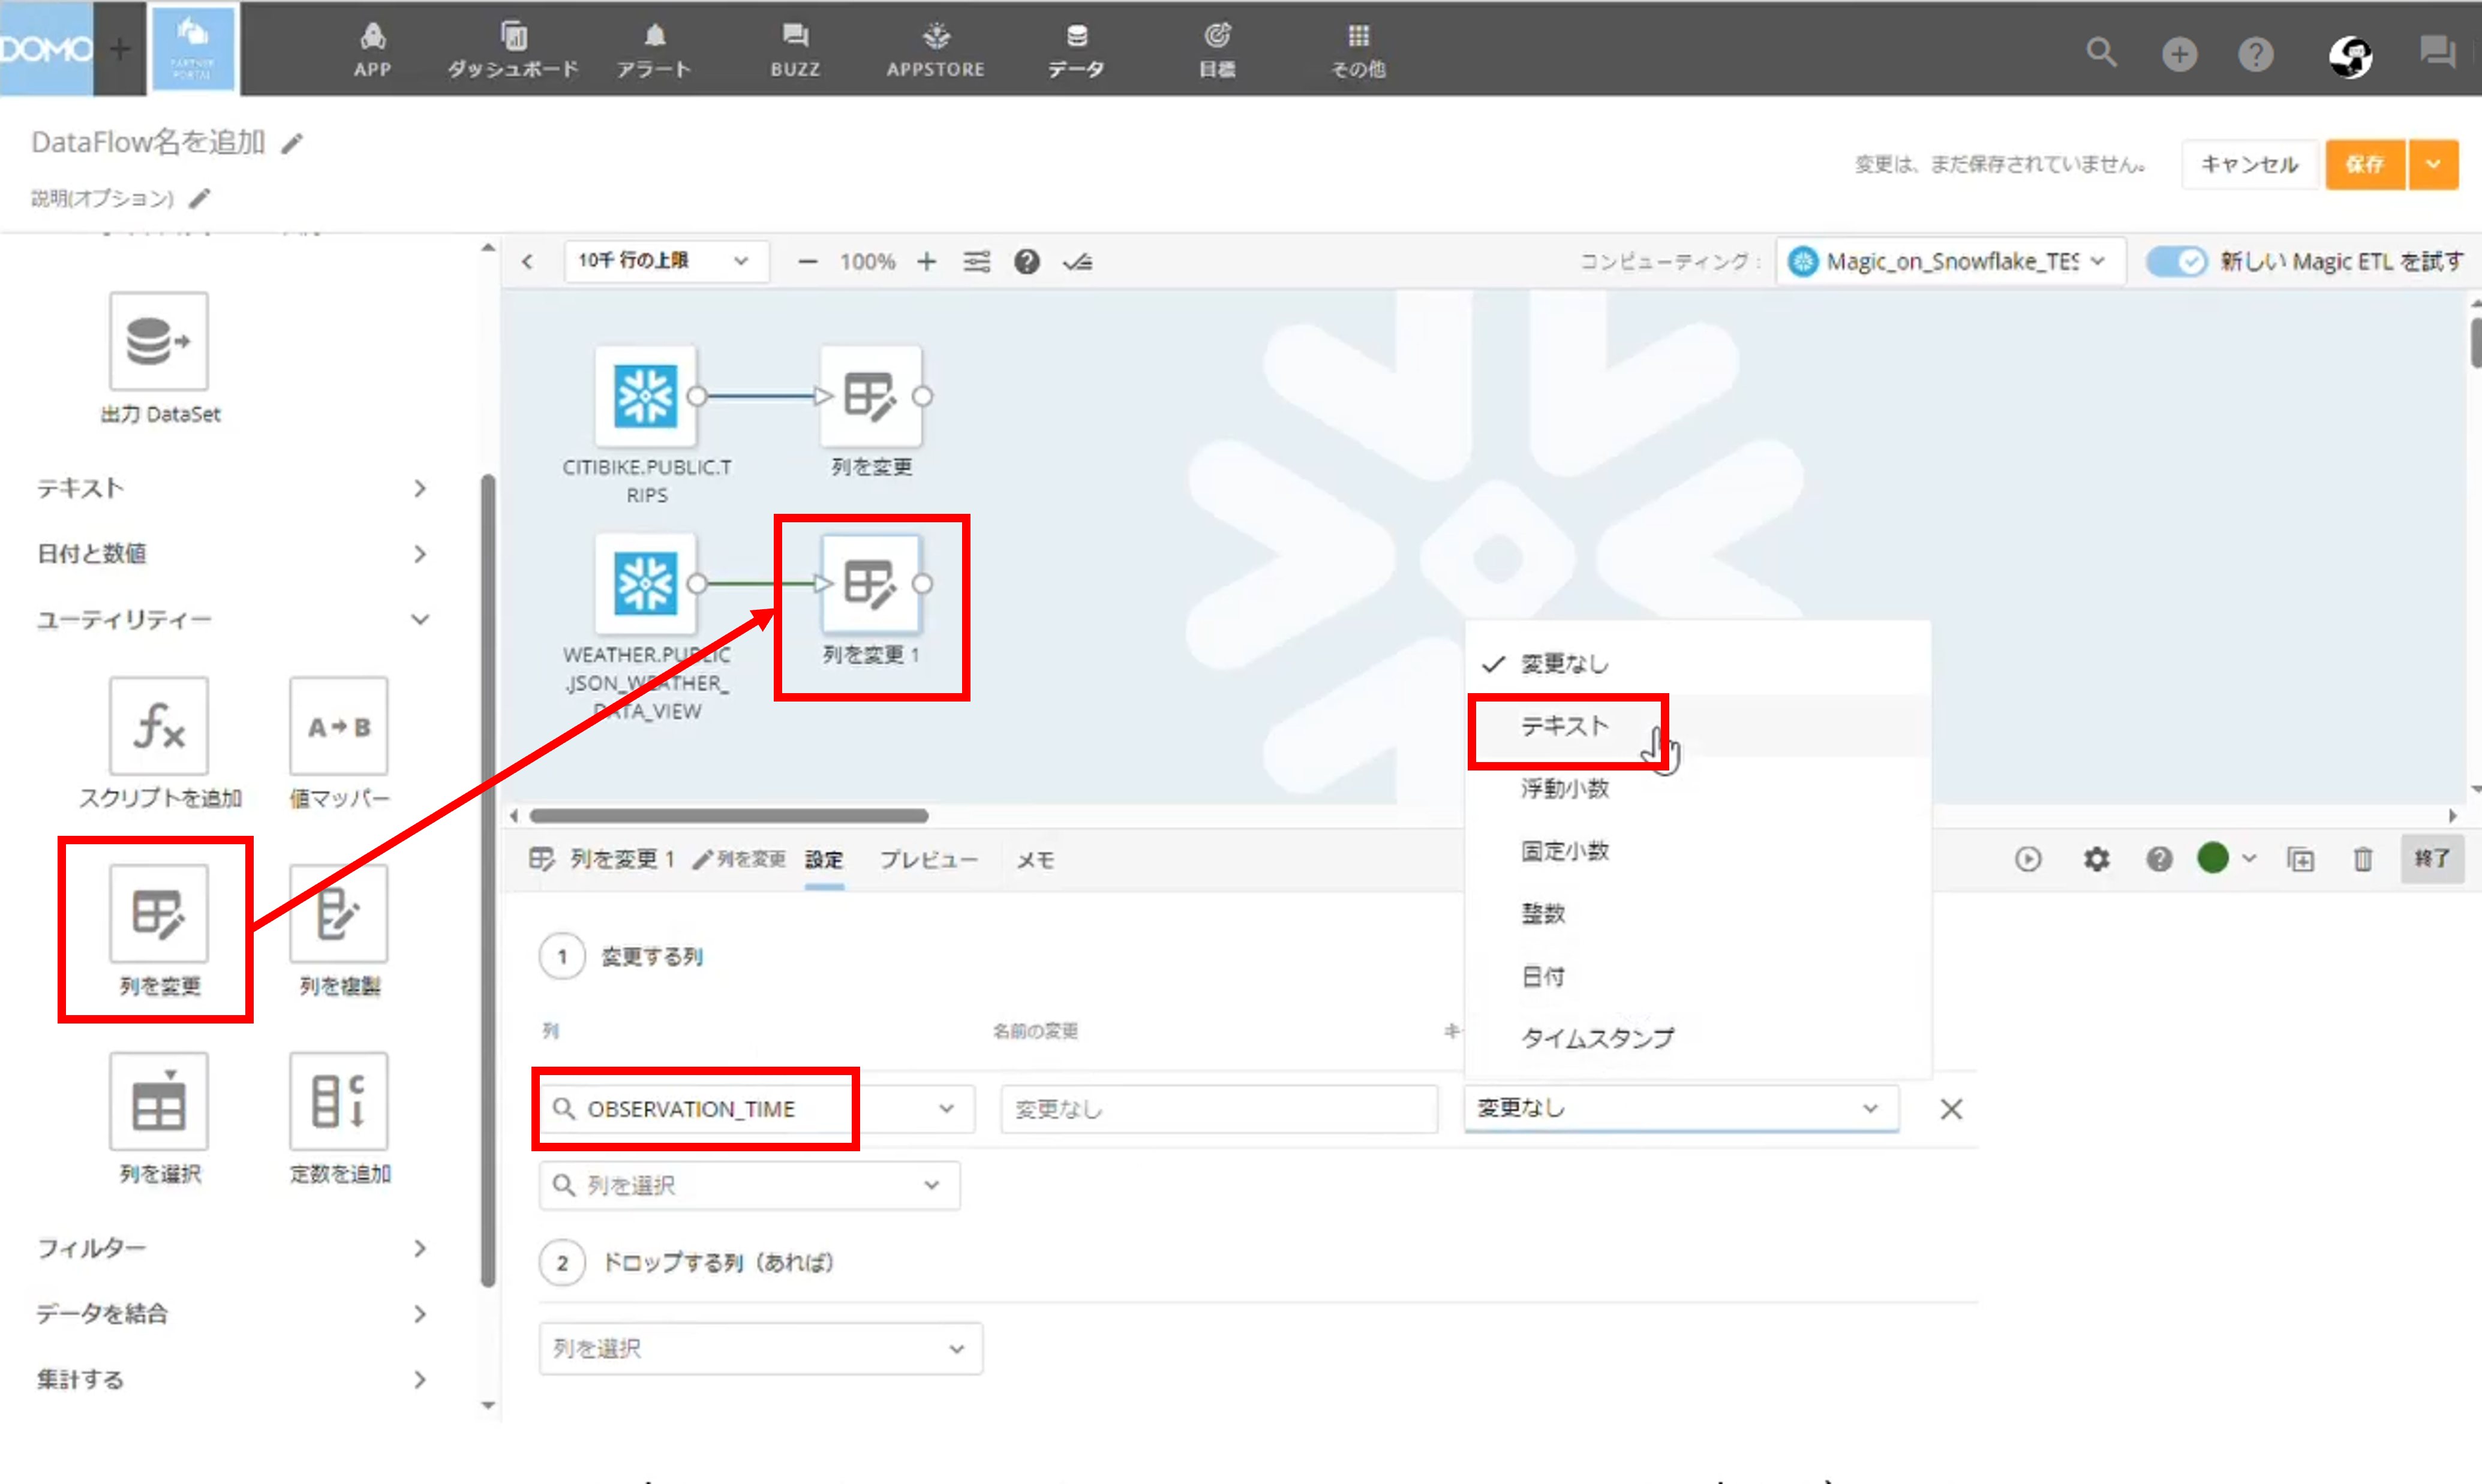Delete the tile with trash icon
Screen dimensions: 2482x1484
[2363, 859]
